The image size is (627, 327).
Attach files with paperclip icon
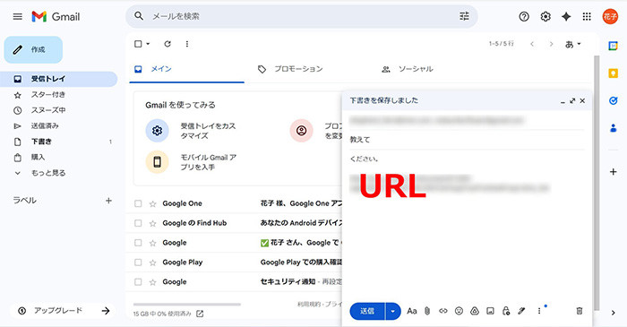pos(427,311)
